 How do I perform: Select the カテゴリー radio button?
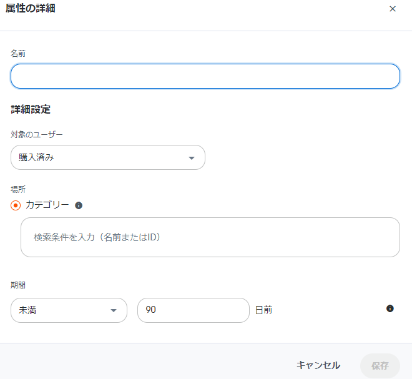pos(16,205)
